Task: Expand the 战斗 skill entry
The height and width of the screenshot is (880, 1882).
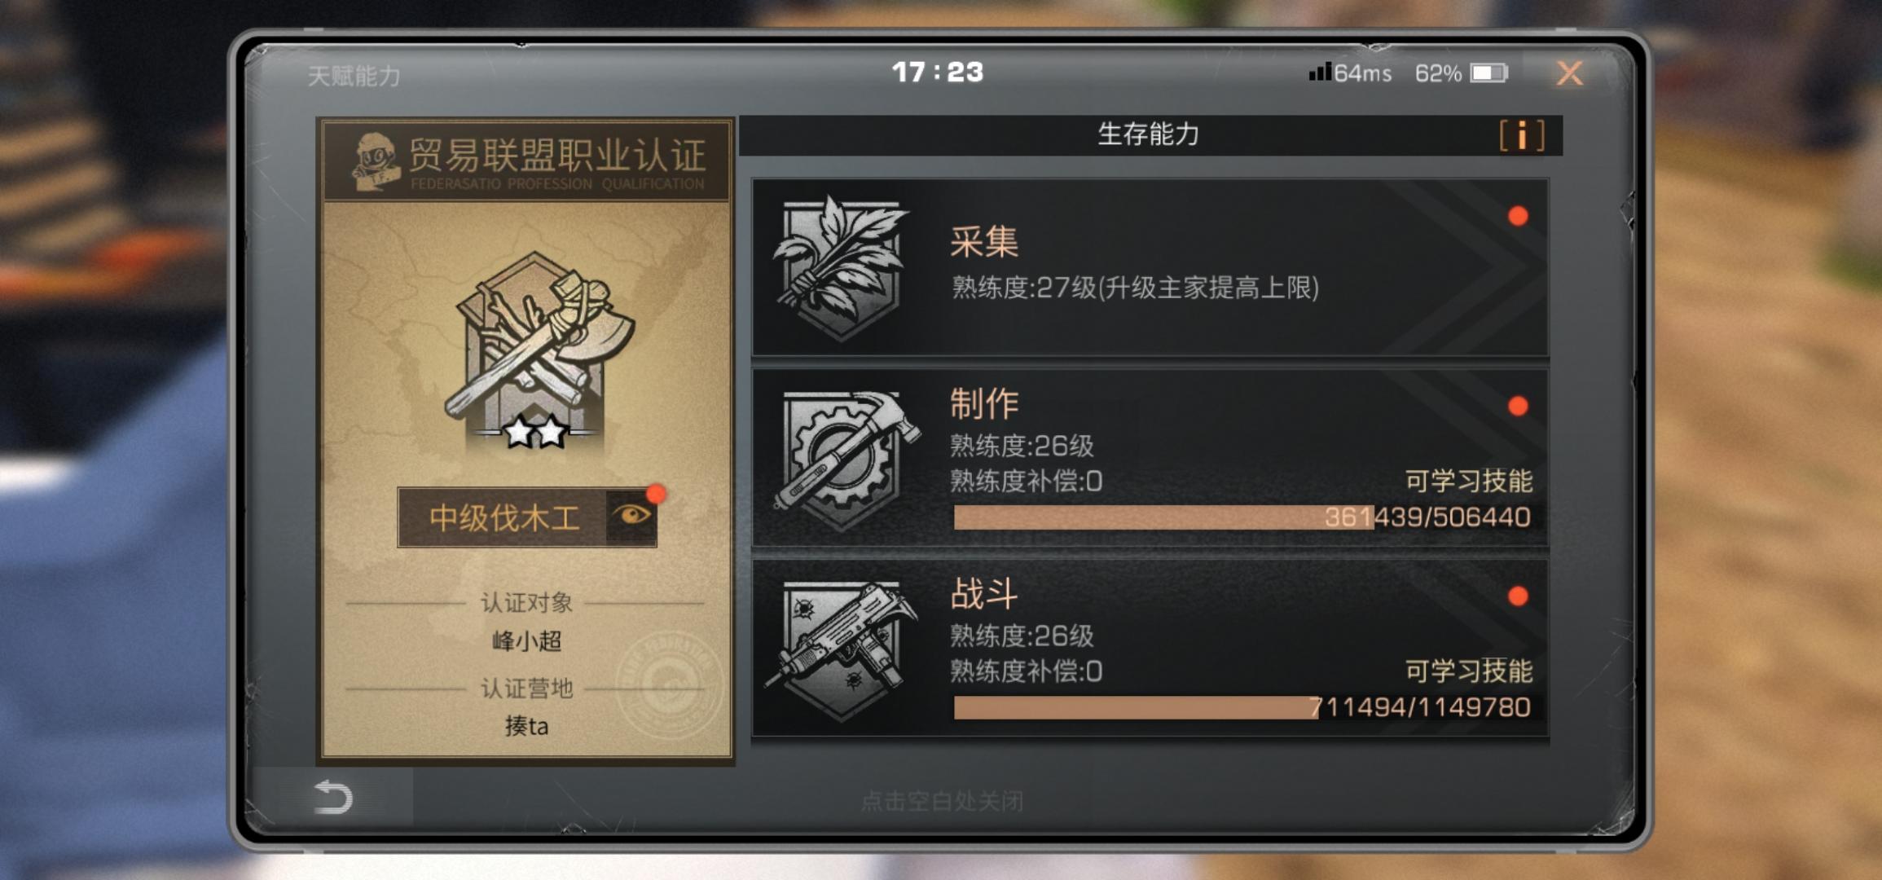Action: tap(1150, 648)
